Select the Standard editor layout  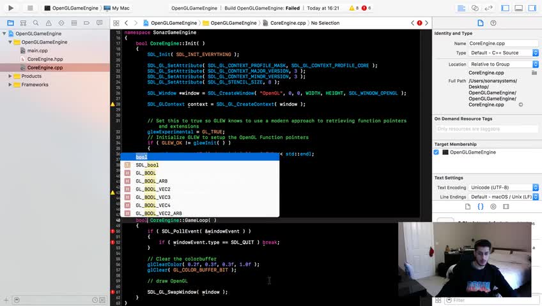point(461,8)
